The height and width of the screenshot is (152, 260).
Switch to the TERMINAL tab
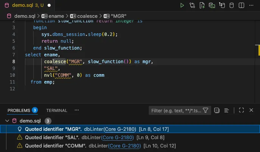tap(56, 110)
